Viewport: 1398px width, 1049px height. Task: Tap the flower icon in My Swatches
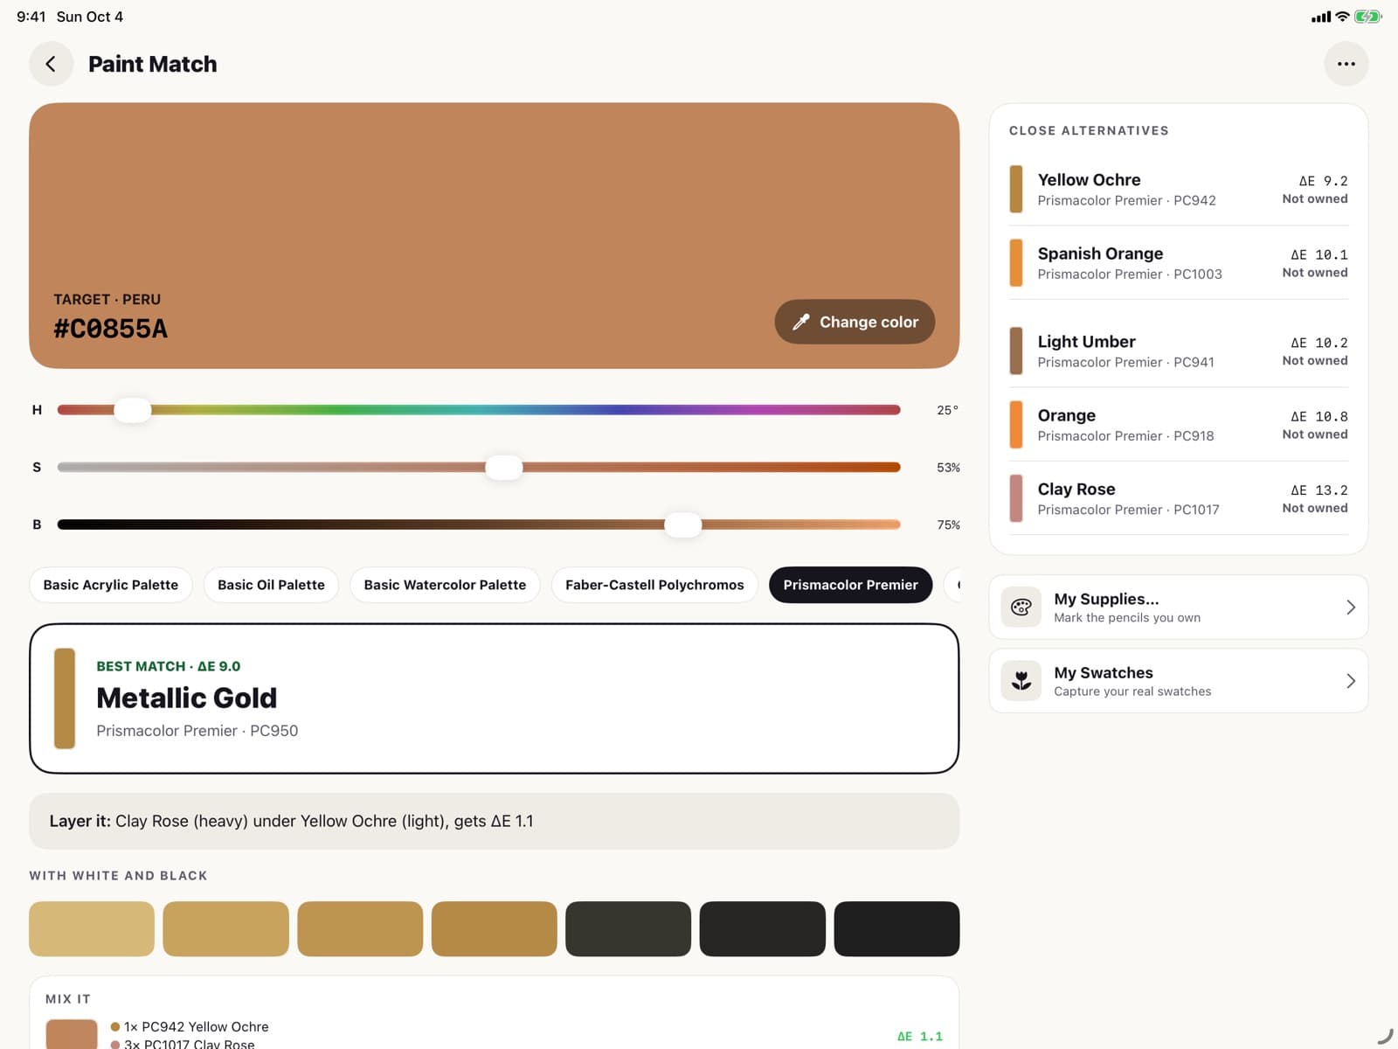[1021, 680]
